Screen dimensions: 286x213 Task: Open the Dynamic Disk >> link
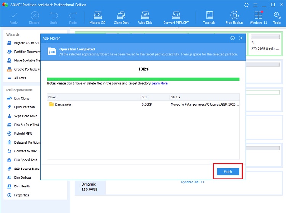click(x=193, y=182)
